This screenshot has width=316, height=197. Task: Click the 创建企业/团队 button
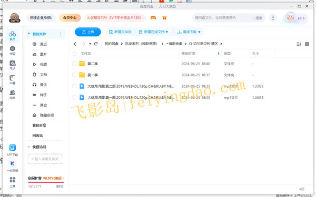[x=41, y=18]
